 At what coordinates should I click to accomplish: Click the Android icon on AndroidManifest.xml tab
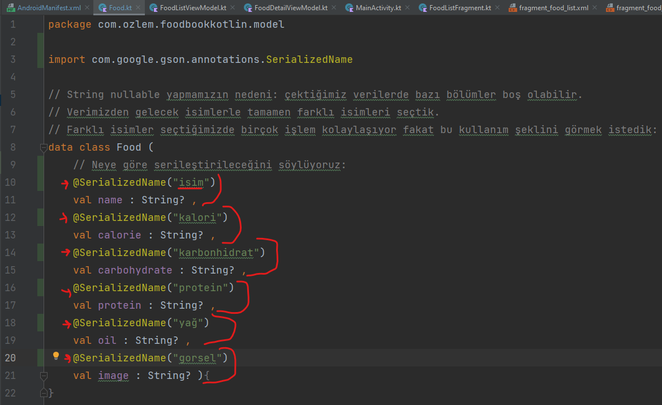pos(10,8)
